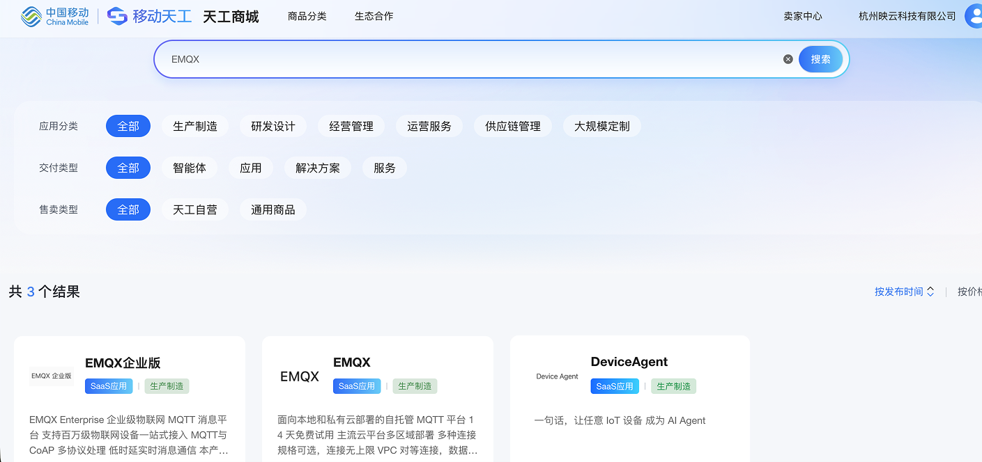
Task: Open the 杭州映云科技有限公司 account menu
Action: [x=907, y=16]
